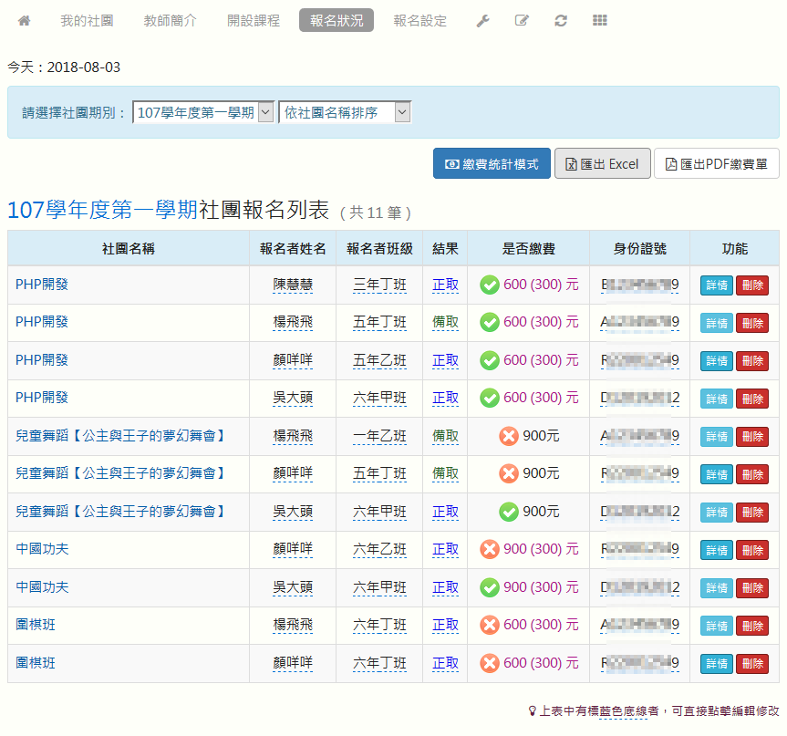Image resolution: width=787 pixels, height=736 pixels.
Task: Toggle unpaid red X for 楊飛飛 兒童舞蹈
Action: (x=509, y=436)
